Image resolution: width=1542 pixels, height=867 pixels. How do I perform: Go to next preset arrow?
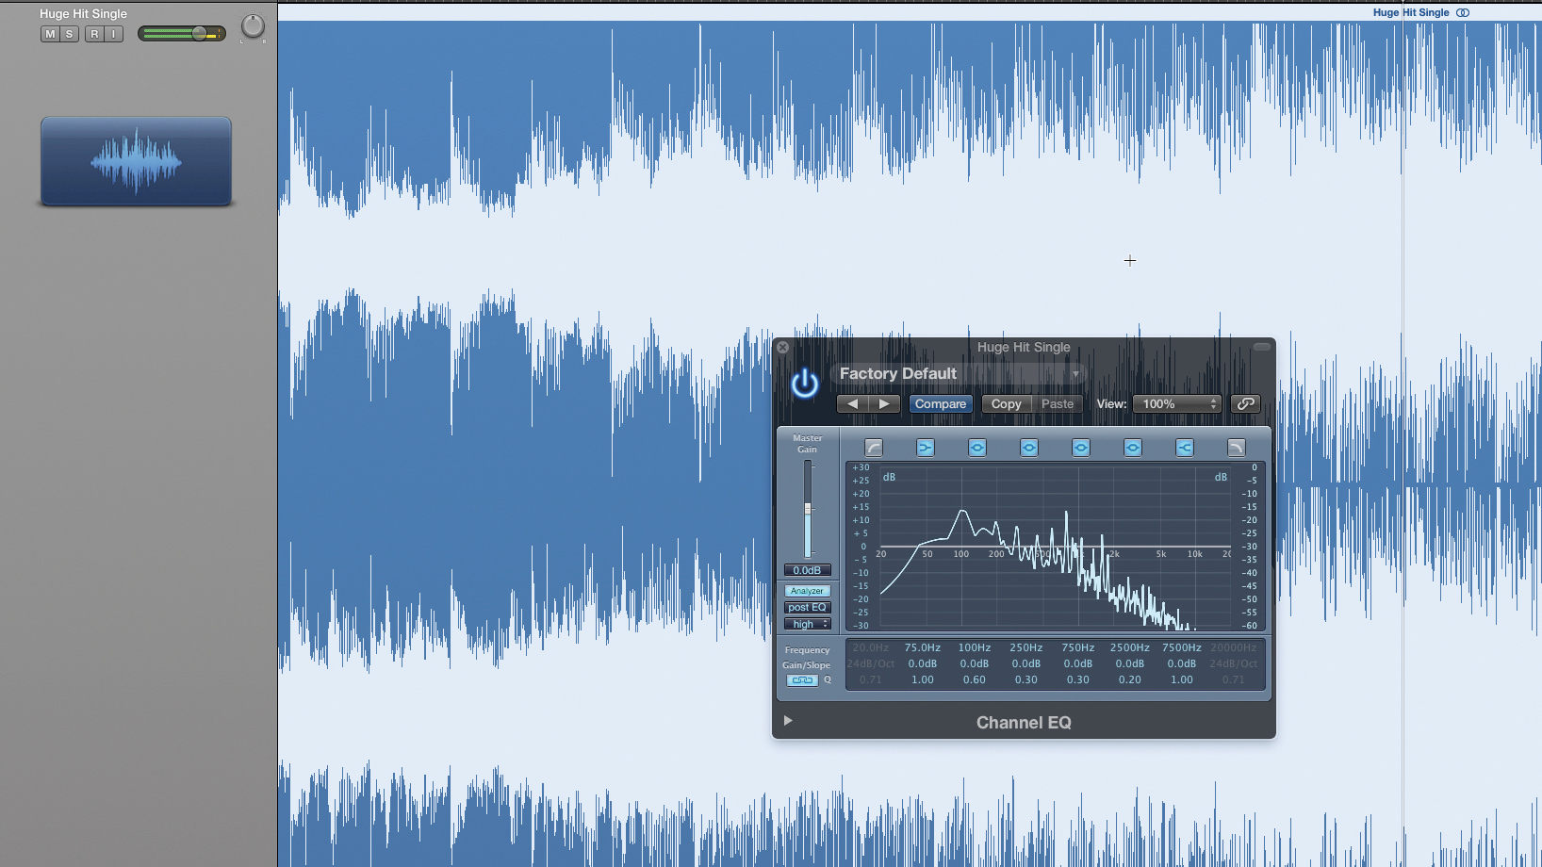(884, 403)
